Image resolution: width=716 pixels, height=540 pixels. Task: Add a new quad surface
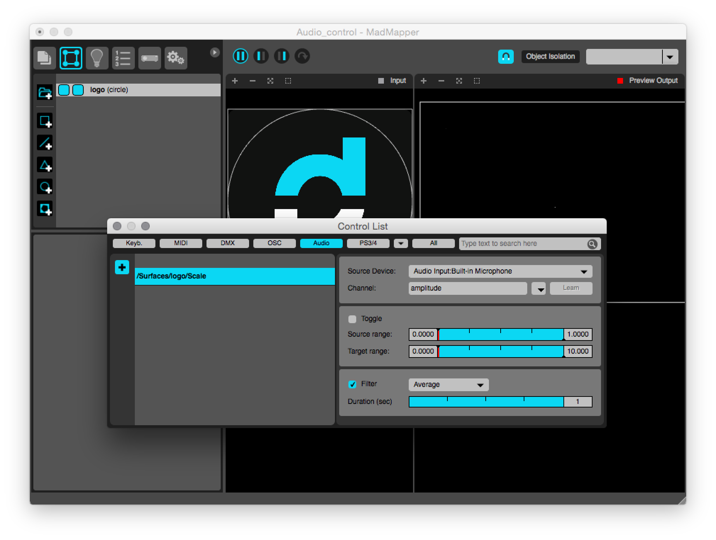(x=45, y=121)
